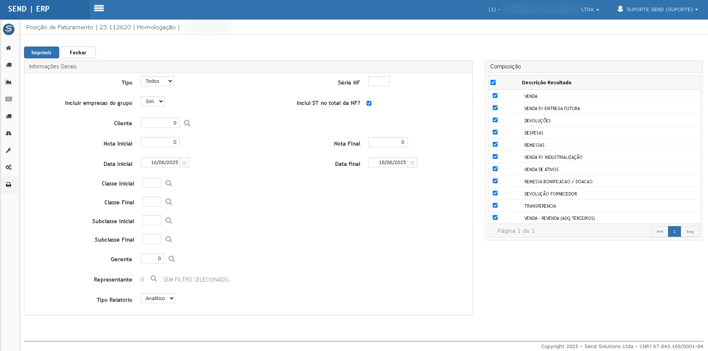Open the Tipo dropdown showing Todos
Image resolution: width=708 pixels, height=351 pixels.
(157, 81)
